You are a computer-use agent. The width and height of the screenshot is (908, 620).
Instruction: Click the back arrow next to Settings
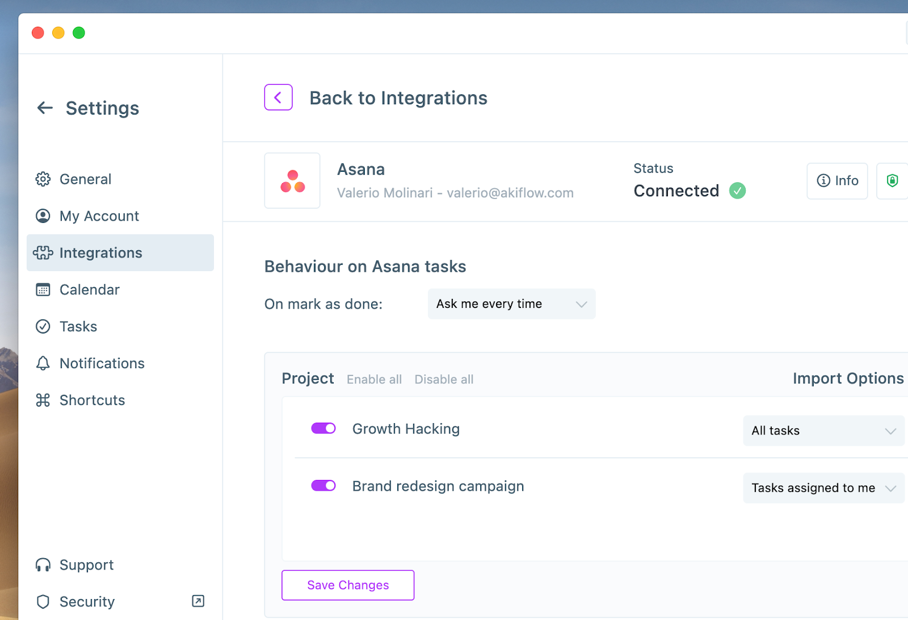[x=45, y=108]
